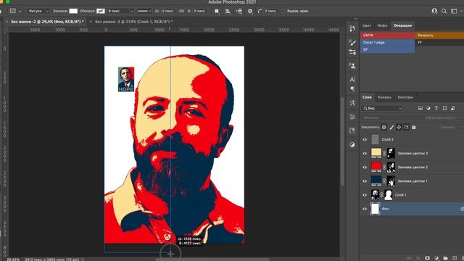The height and width of the screenshot is (261, 464).
Task: Hide the Слой 1 layer
Action: (x=365, y=195)
